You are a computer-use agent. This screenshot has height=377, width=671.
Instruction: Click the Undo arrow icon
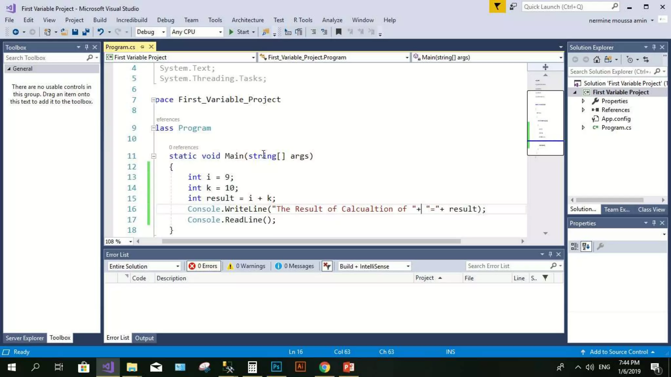click(100, 32)
